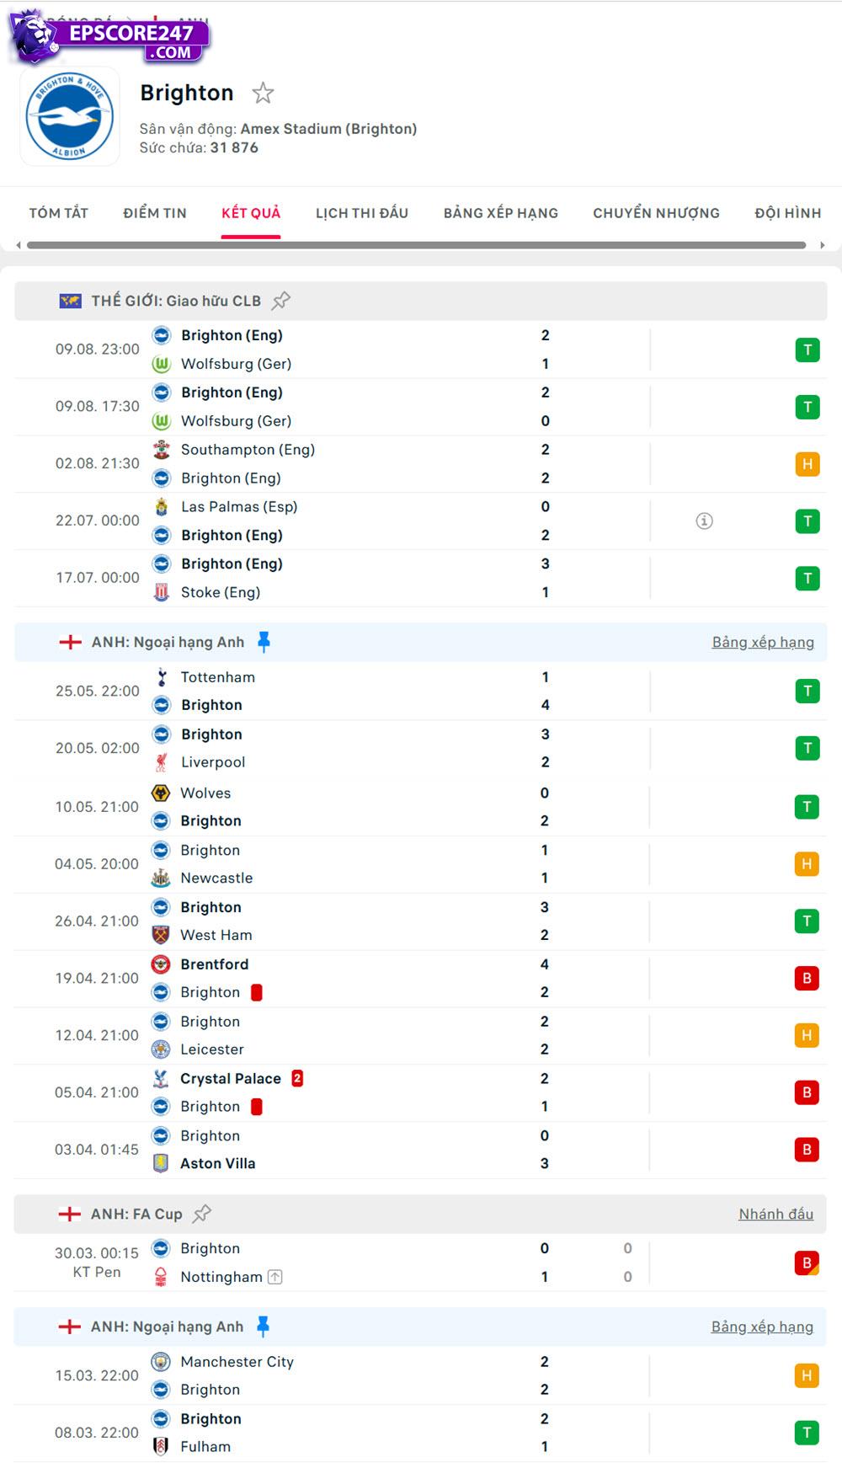Screen dimensions: 842x1463
Task: Click the info icon on Las Palmas match
Action: click(x=704, y=521)
